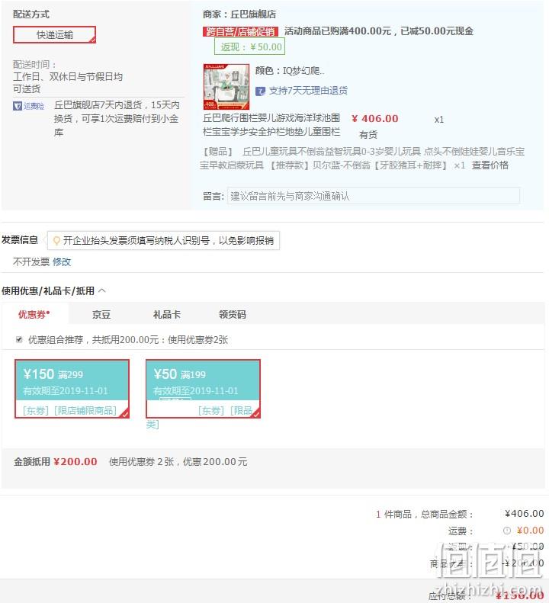Select the ¥50 满199 coupon
Image resolution: width=549 pixels, height=603 pixels.
pos(203,389)
